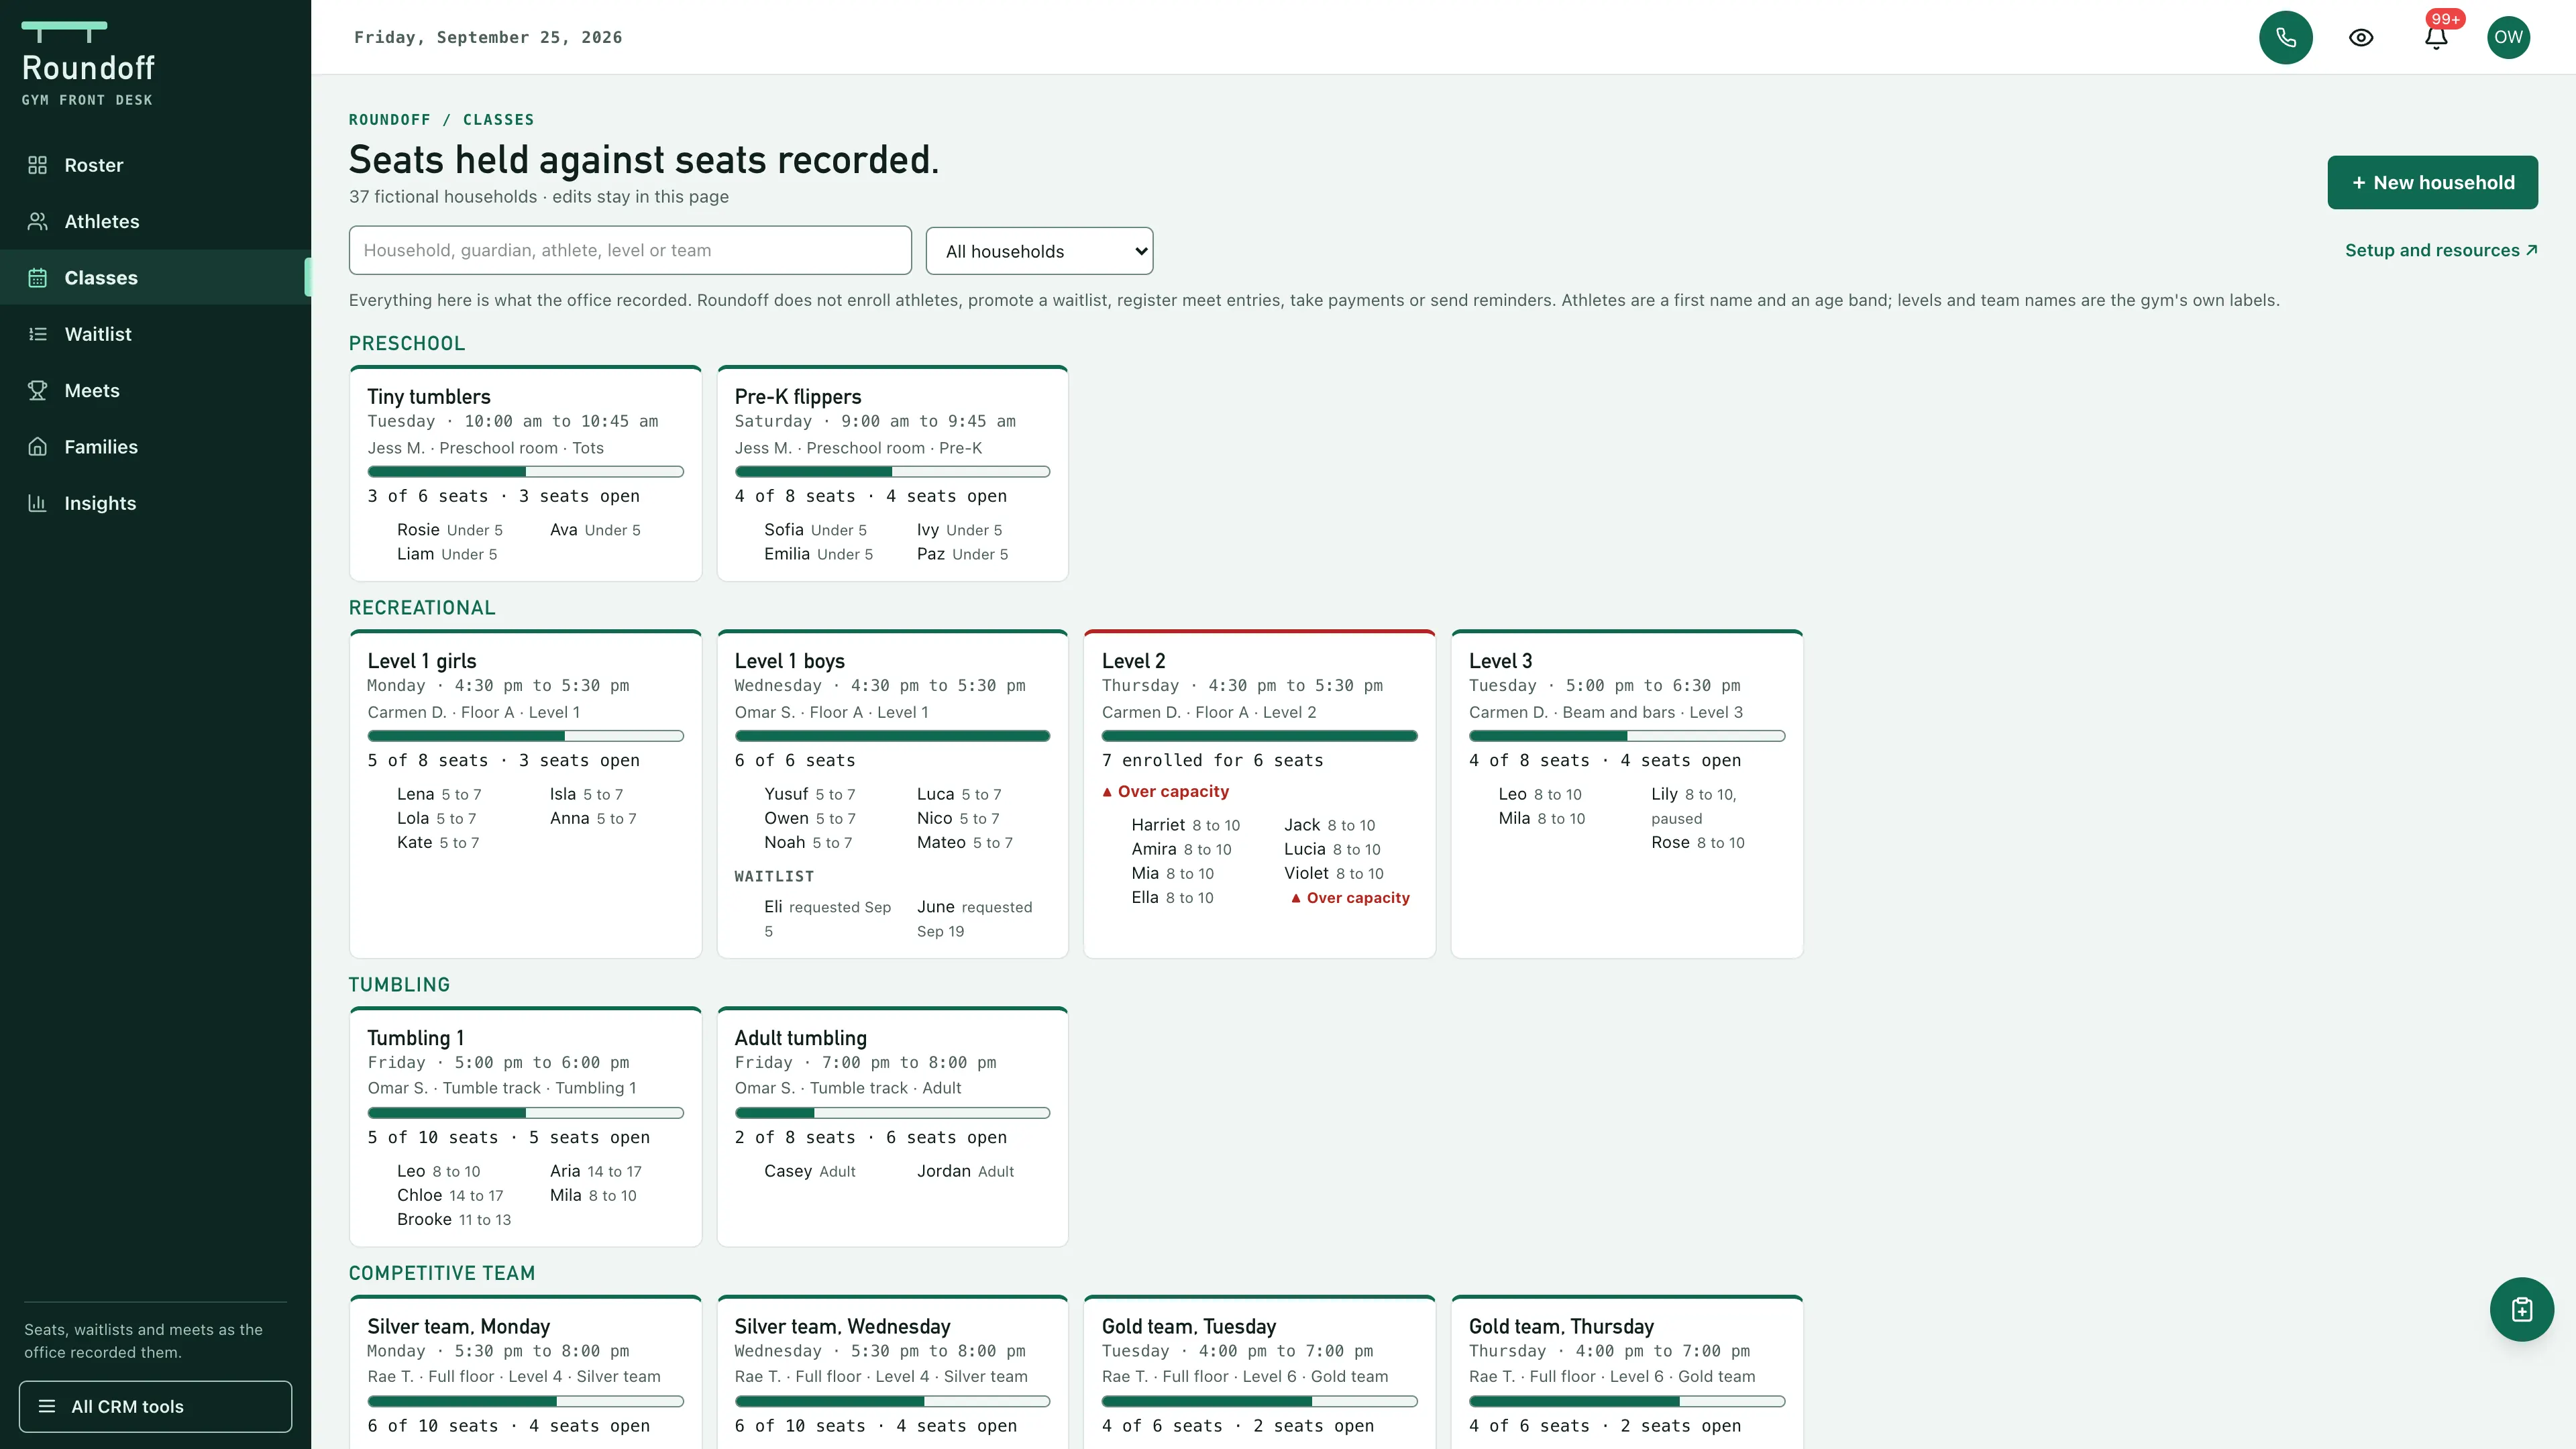Image resolution: width=2576 pixels, height=1449 pixels.
Task: Click the ROUNDOFF breadcrumb link
Action: 389,120
